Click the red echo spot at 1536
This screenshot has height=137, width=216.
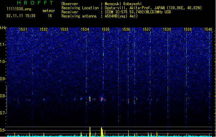click(129, 101)
